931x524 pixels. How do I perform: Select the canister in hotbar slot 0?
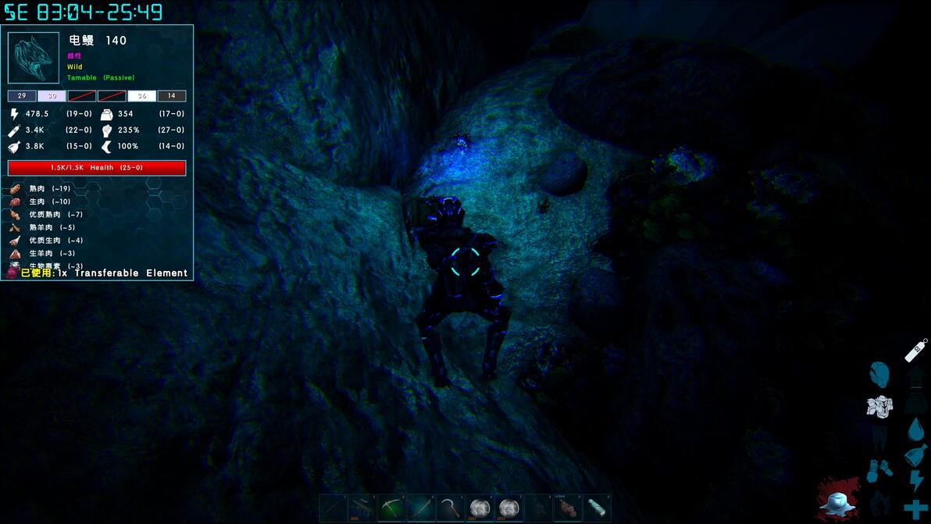pos(597,508)
